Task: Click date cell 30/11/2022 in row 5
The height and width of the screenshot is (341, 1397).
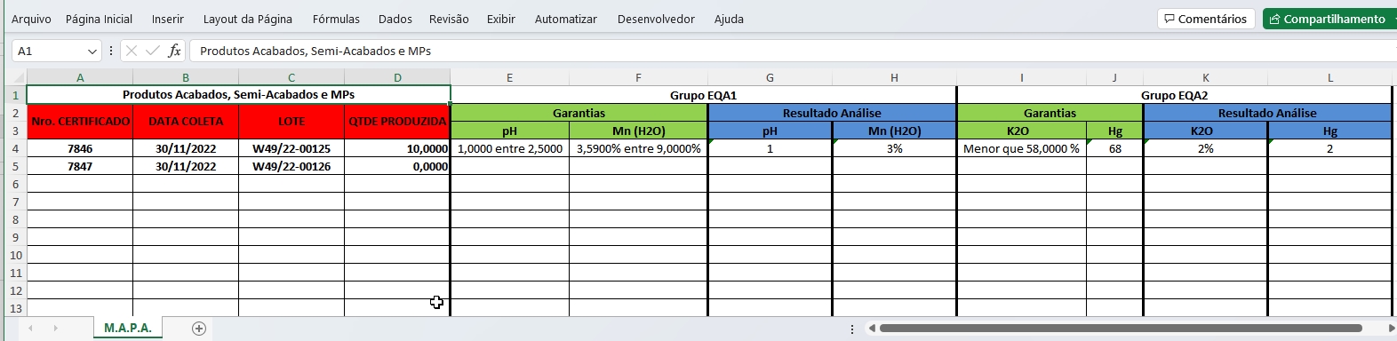Action: coord(186,166)
